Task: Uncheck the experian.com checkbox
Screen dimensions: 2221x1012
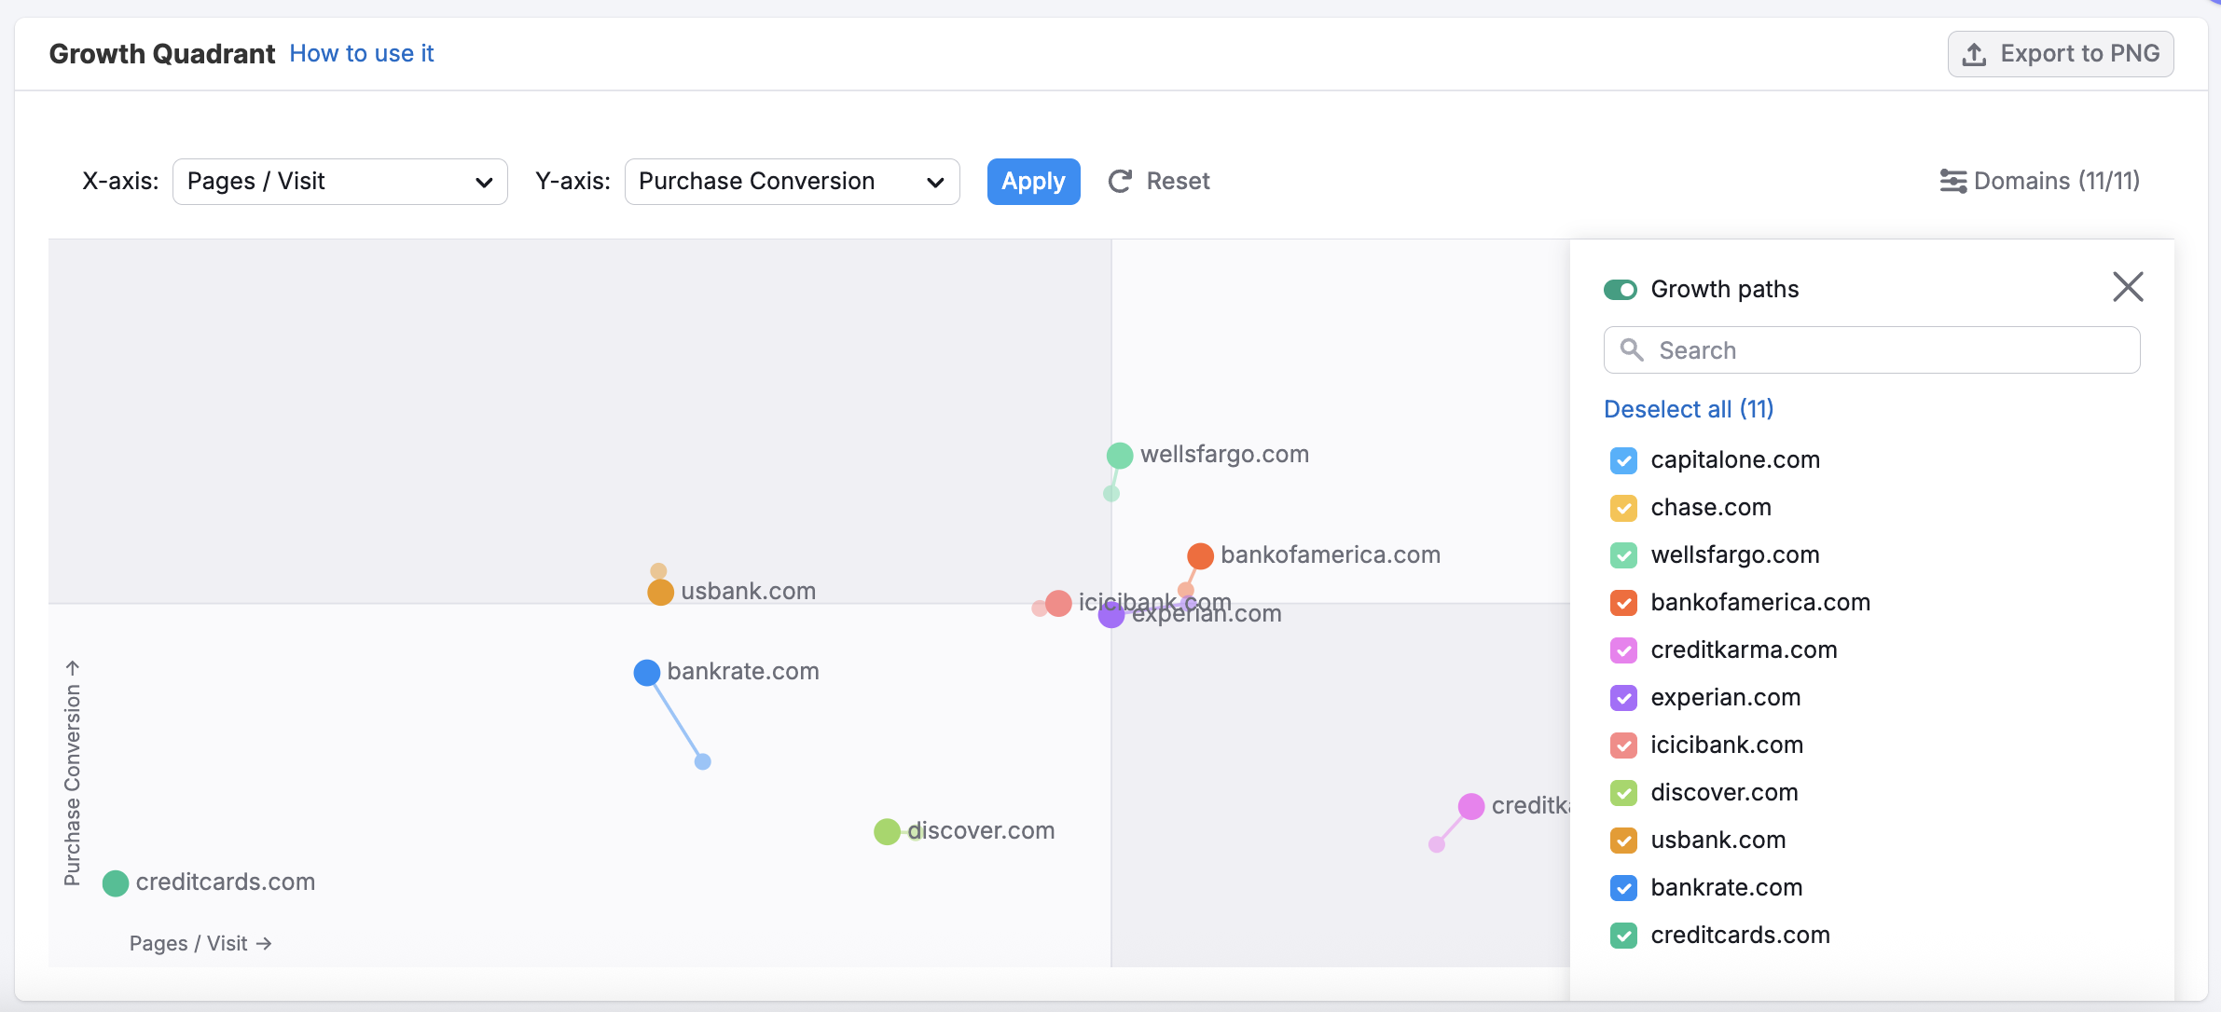Action: [x=1623, y=698]
